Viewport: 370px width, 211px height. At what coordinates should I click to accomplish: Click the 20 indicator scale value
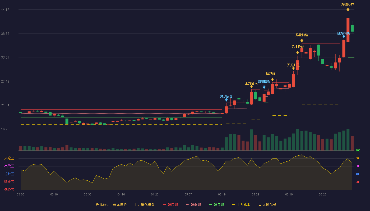(x=357, y=182)
